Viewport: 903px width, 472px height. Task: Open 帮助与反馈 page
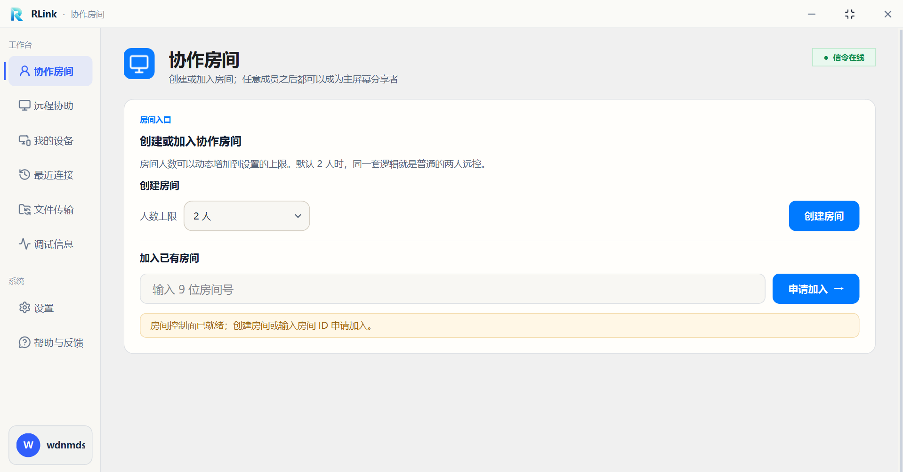pyautogui.click(x=50, y=342)
